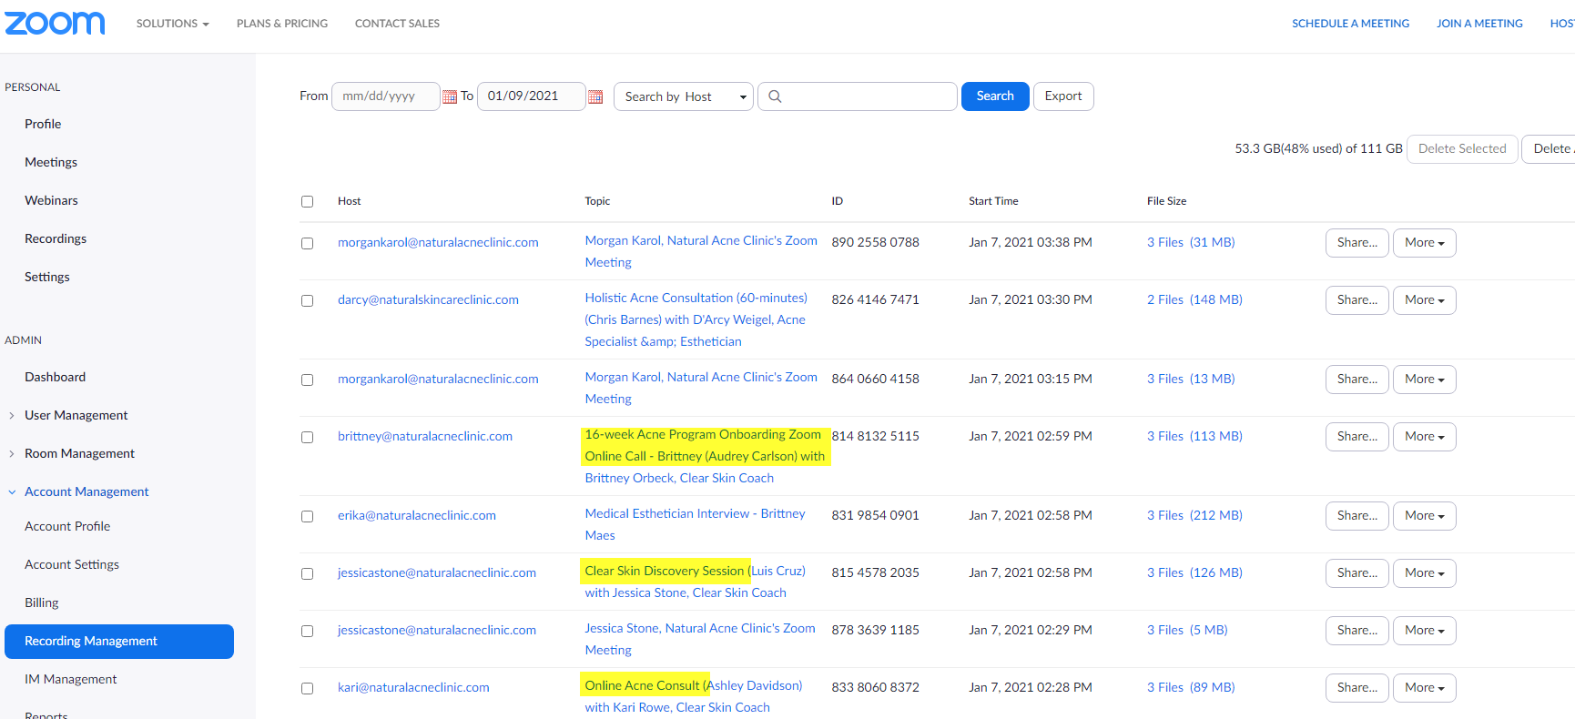1575x719 pixels.
Task: Open Contact Sales link
Action: [397, 24]
